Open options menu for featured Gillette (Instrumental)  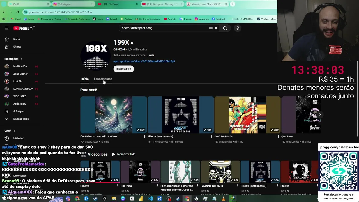coord(211,136)
